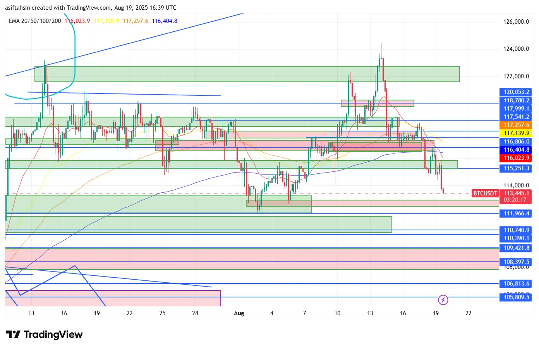Click the 4 date label on time axis

click(272, 313)
